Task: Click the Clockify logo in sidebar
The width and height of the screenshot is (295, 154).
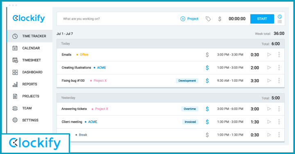Action: click(29, 18)
